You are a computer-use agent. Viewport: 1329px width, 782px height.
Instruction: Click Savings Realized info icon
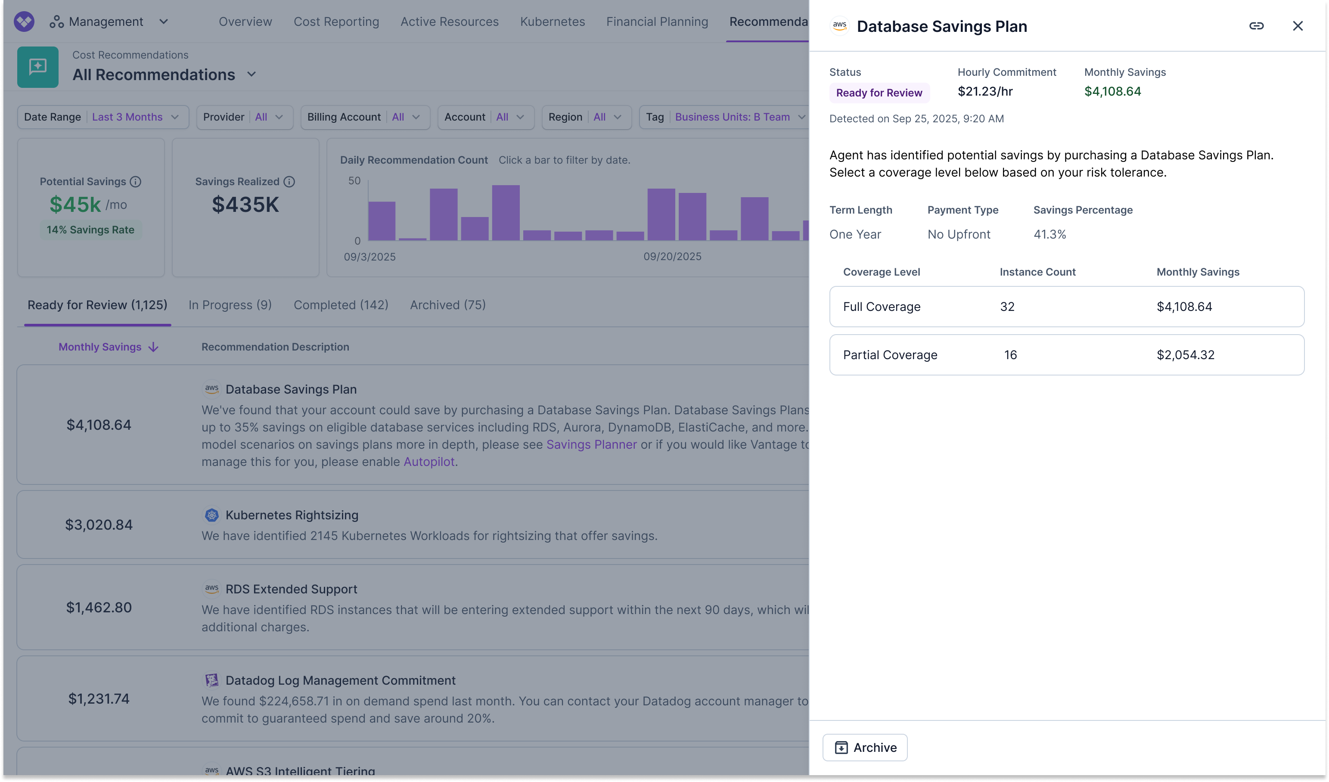pos(289,182)
